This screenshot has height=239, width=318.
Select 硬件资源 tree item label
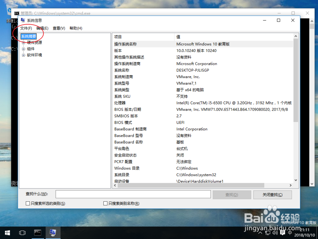tap(34, 43)
